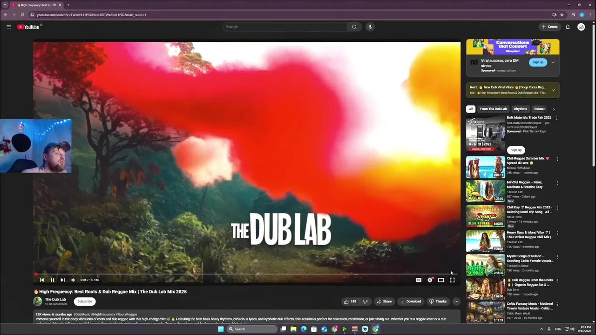Screen dimensions: 596x335
Task: Open options for Chill Reggae Summer Mix
Action: point(557,159)
